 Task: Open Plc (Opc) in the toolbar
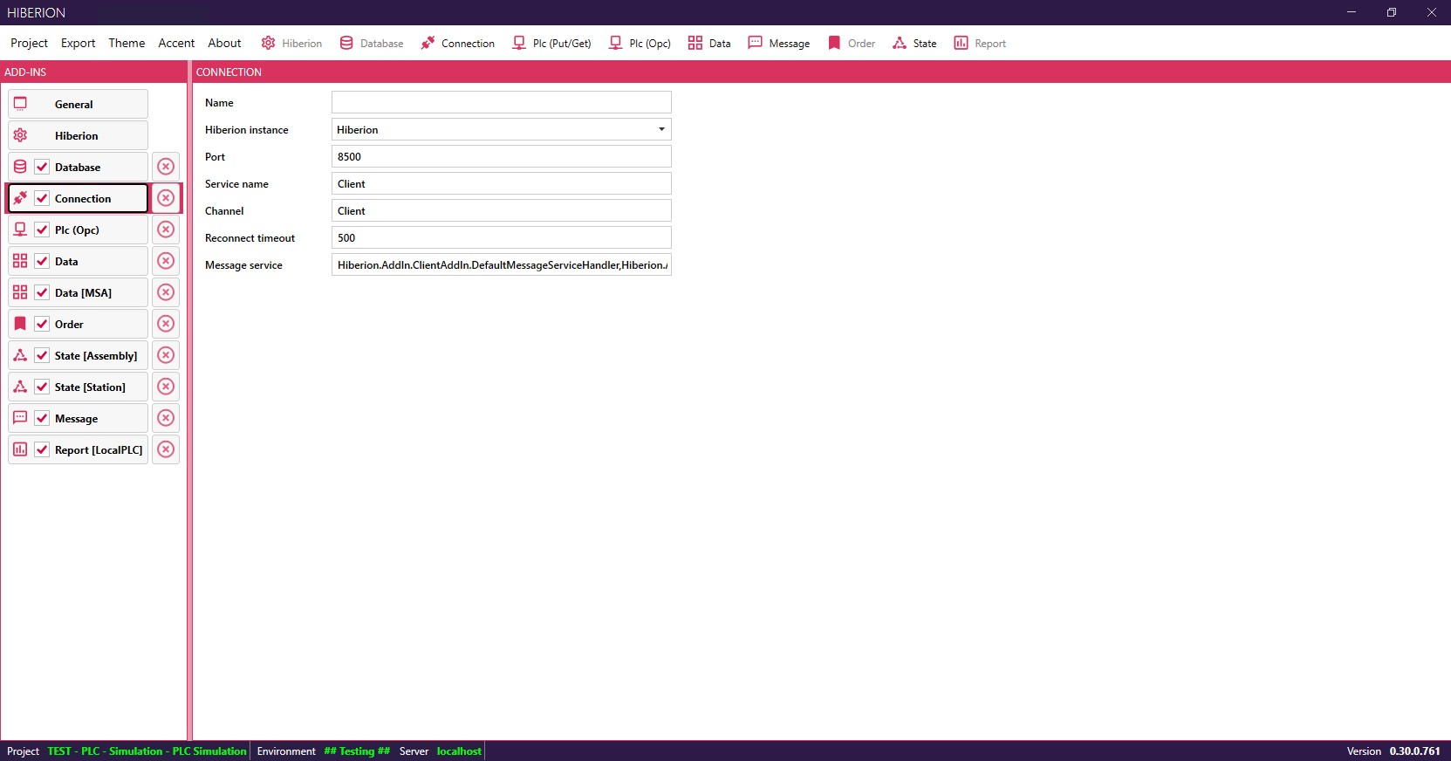pyautogui.click(x=640, y=43)
